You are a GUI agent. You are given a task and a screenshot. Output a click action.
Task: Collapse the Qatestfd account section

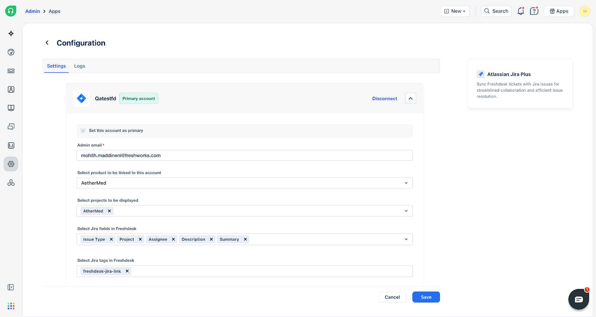pyautogui.click(x=410, y=98)
